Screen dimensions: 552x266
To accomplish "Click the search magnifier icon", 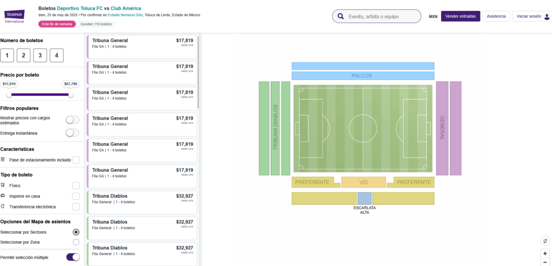I will point(341,16).
